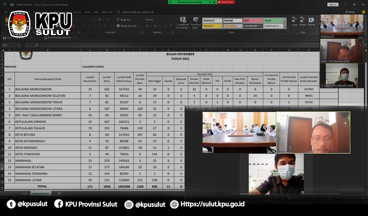Click the Tell me what you want search box
This screenshot has height=216, width=368.
click(138, 12)
